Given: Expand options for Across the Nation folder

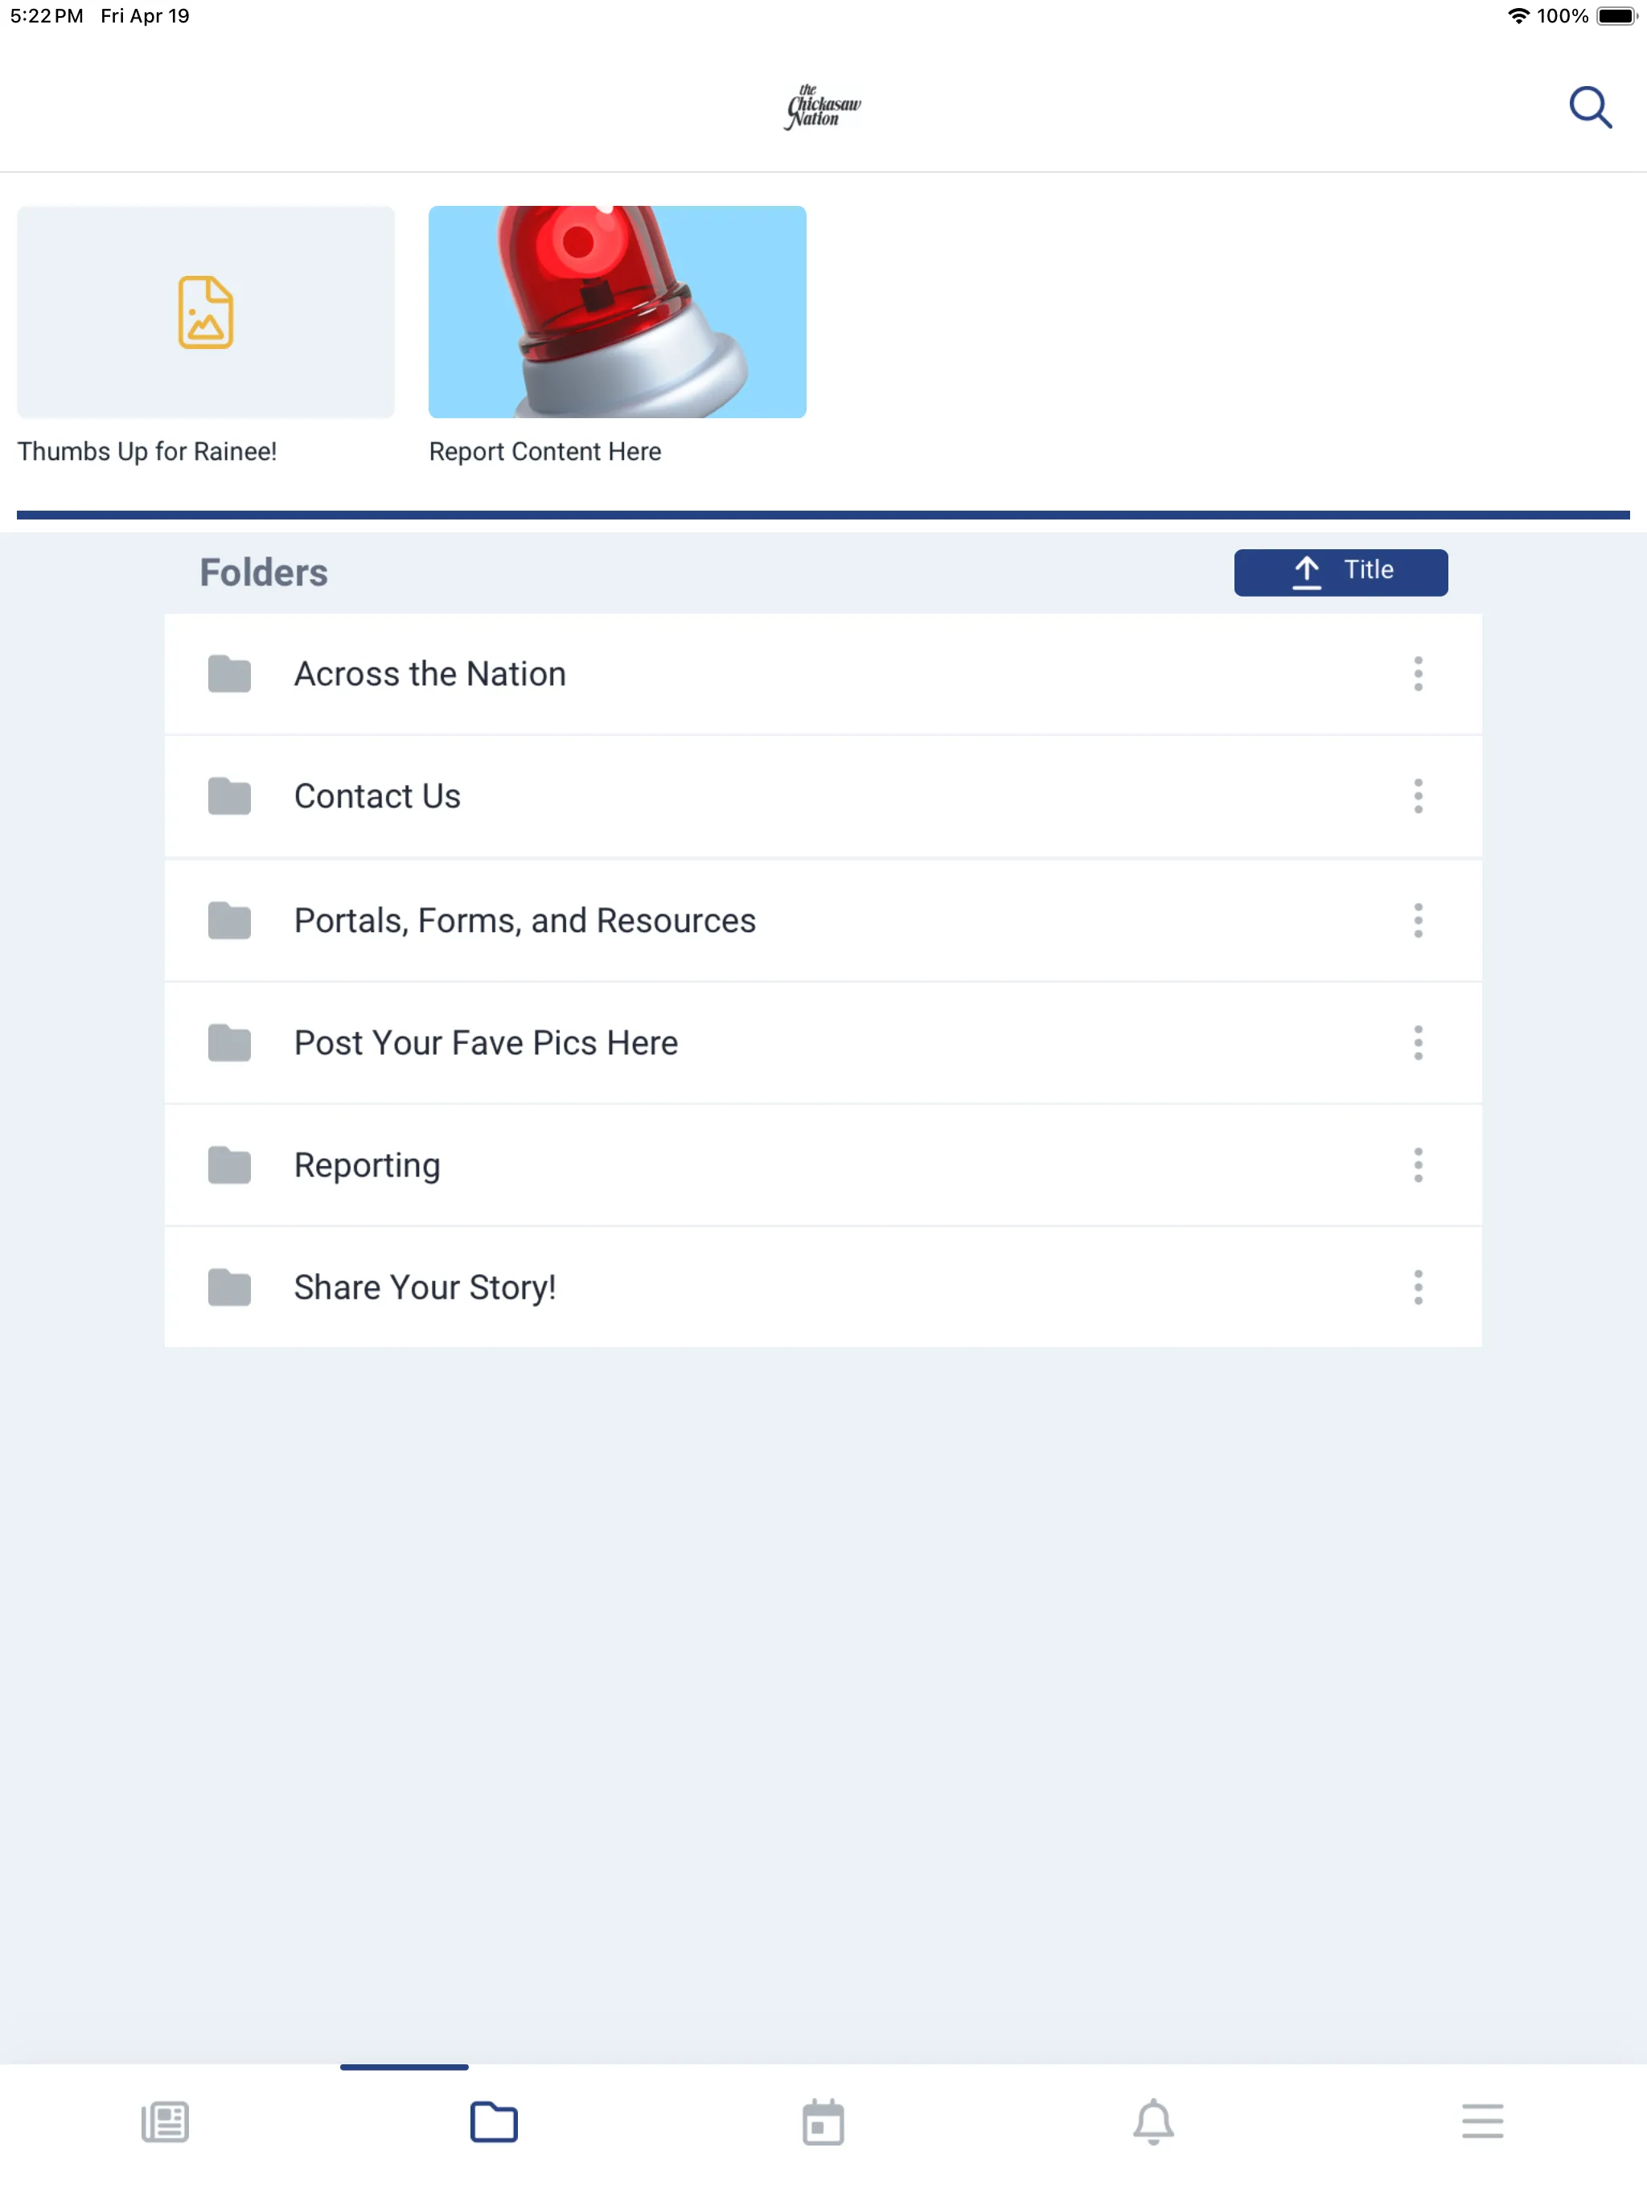Looking at the screenshot, I should tap(1417, 673).
